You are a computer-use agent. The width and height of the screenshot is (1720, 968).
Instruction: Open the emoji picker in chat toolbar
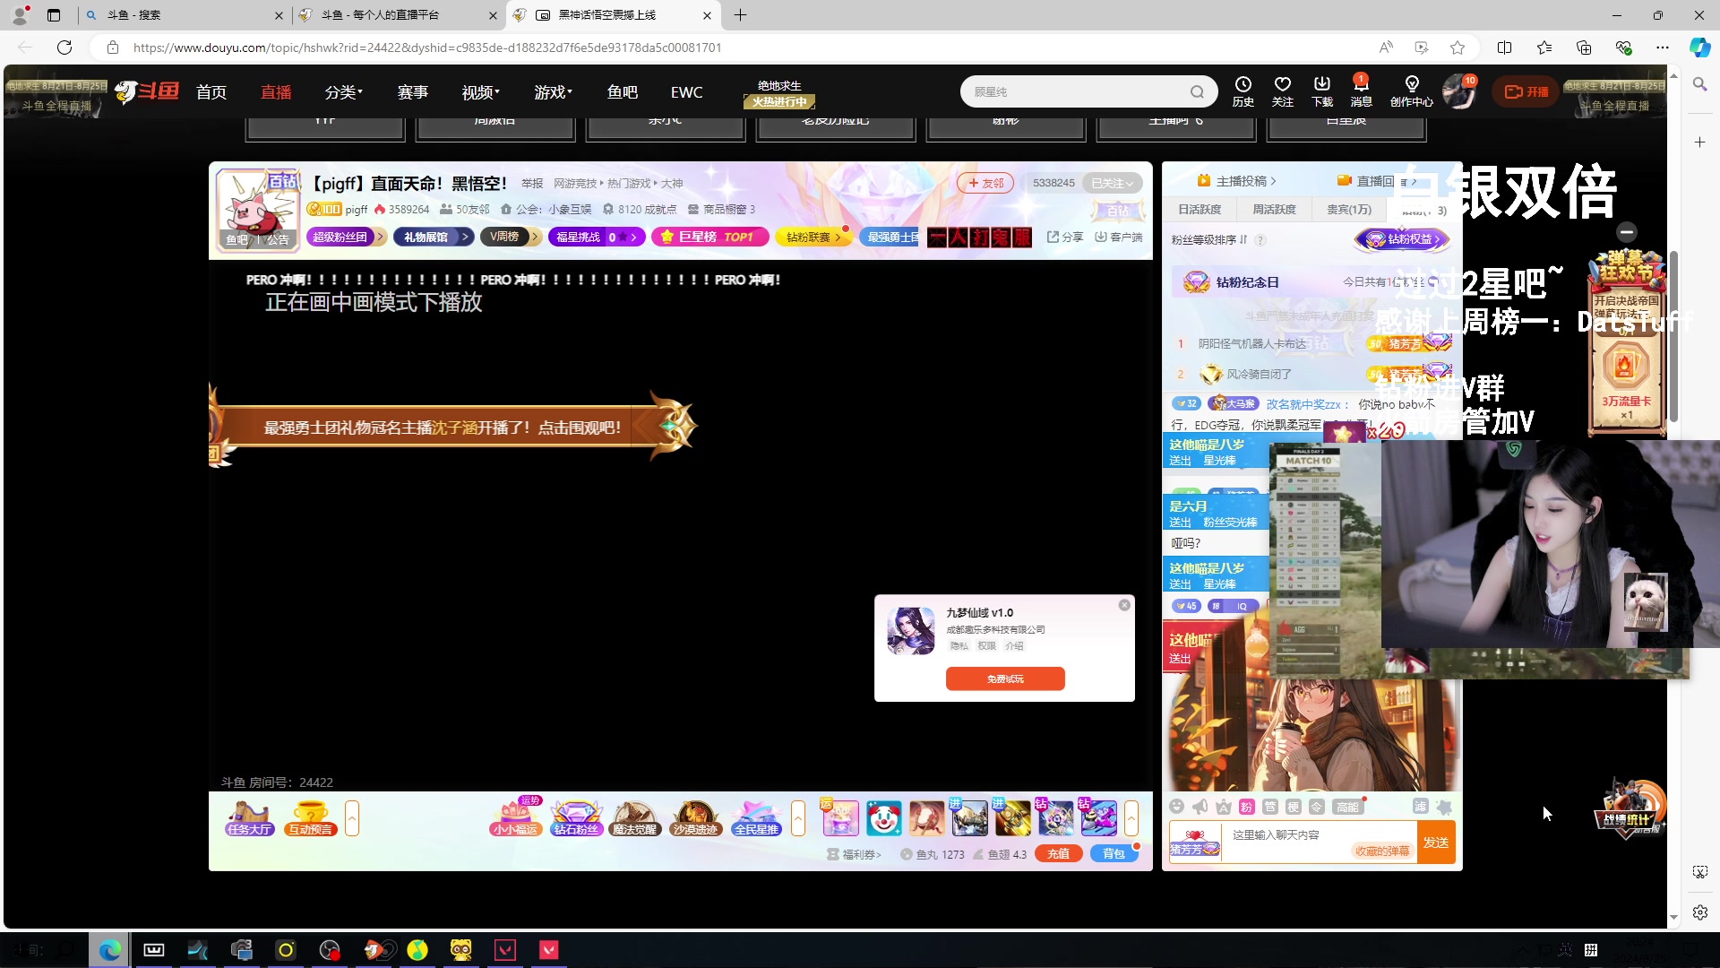tap(1177, 807)
